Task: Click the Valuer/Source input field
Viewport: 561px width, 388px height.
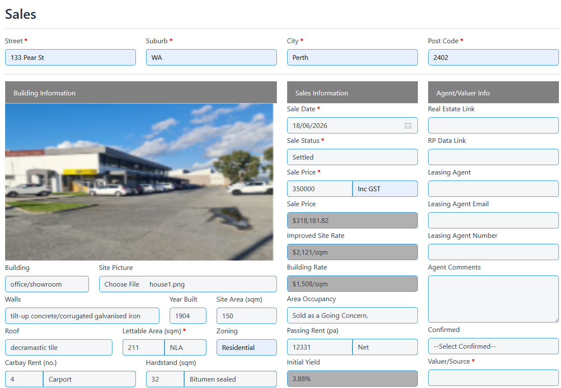Action: 493,378
